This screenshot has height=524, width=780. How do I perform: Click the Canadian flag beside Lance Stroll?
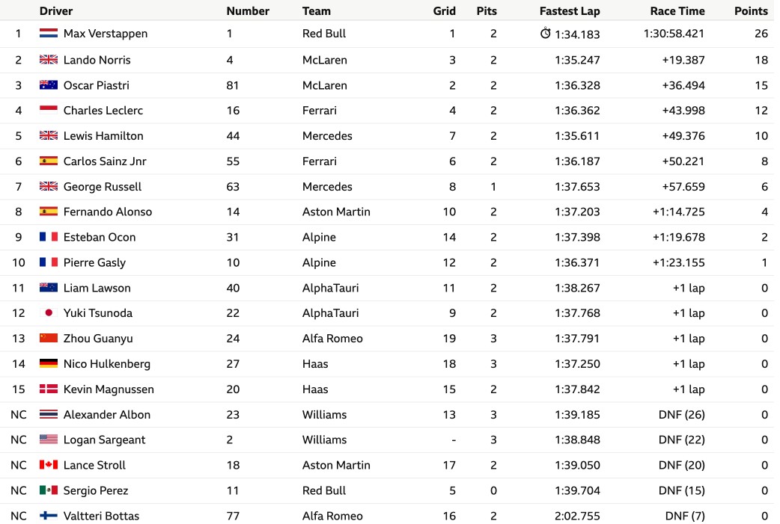coord(48,465)
